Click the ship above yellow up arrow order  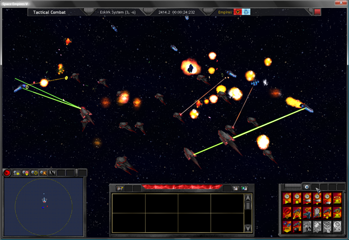(337, 213)
